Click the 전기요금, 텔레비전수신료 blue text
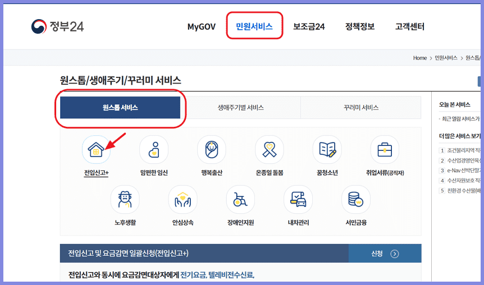This screenshot has width=484, height=285. click(x=217, y=274)
